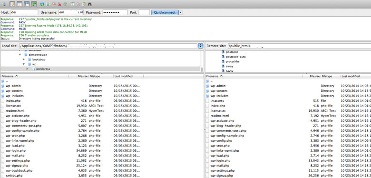Image resolution: width=371 pixels, height=178 pixels.
Task: Collapse the wp folder in local tree
Action: click(x=24, y=64)
